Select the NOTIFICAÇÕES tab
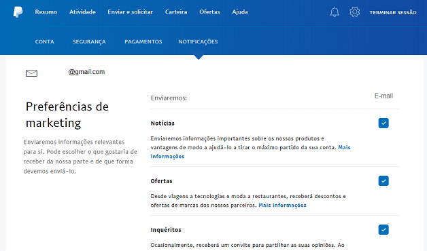The image size is (427, 251). [x=198, y=42]
